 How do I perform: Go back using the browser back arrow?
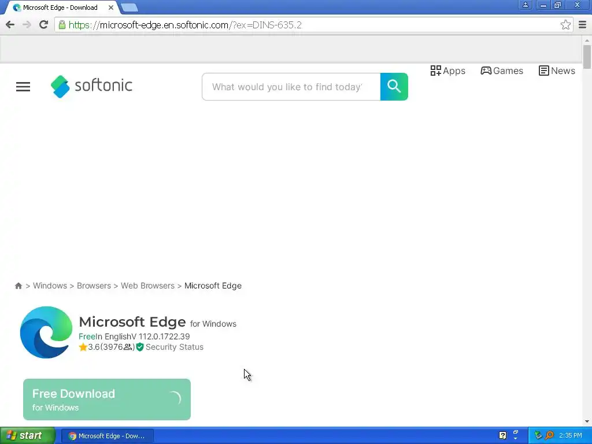click(10, 25)
